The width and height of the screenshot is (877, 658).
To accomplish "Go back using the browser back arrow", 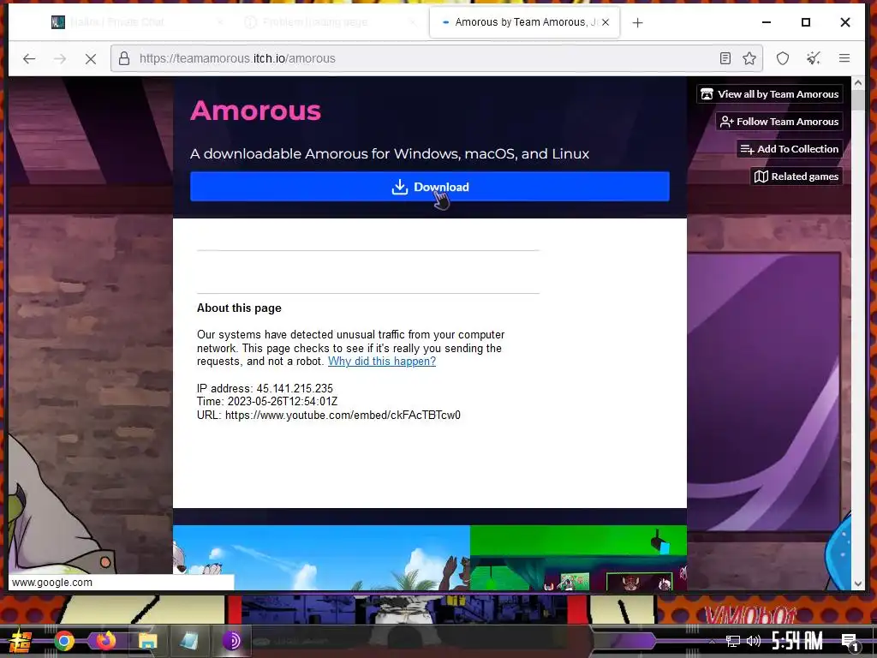I will pos(29,58).
